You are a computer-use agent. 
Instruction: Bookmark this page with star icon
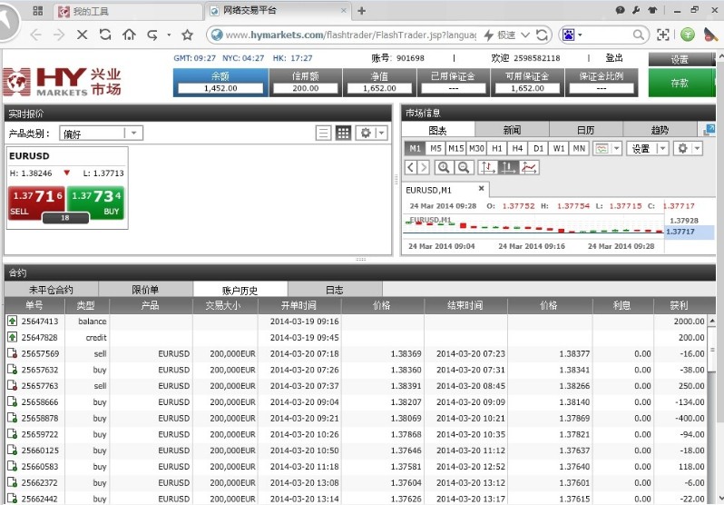coord(187,35)
